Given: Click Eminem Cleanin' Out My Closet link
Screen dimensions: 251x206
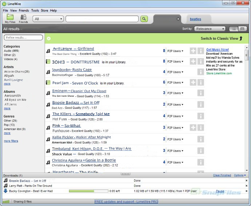Looking at the screenshot, I should tap(79, 91).
